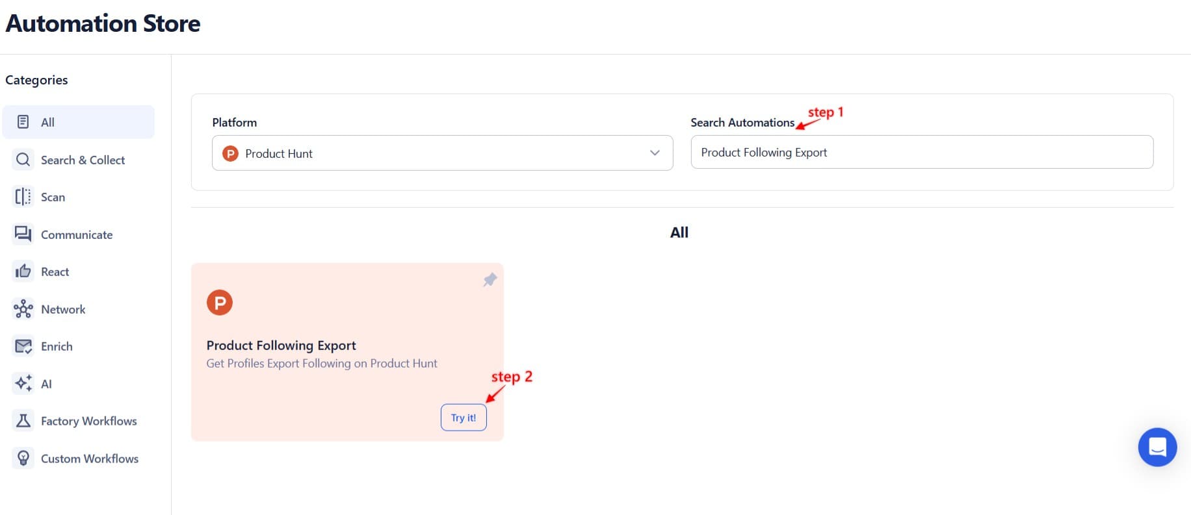Click the Search Automations input field
1191x515 pixels.
coord(922,152)
